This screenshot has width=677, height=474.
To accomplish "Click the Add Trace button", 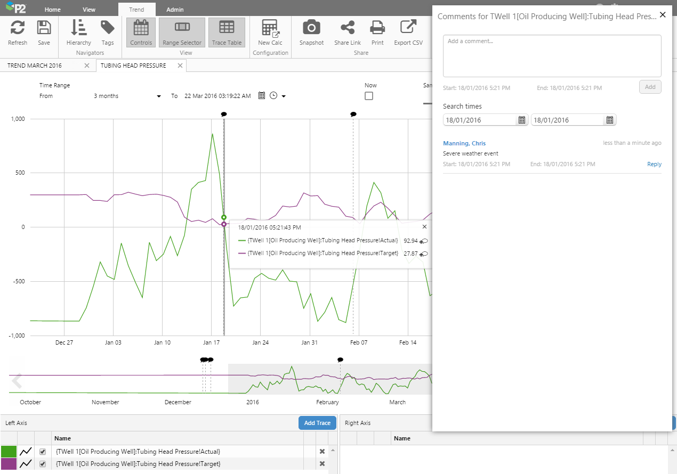I will [317, 423].
